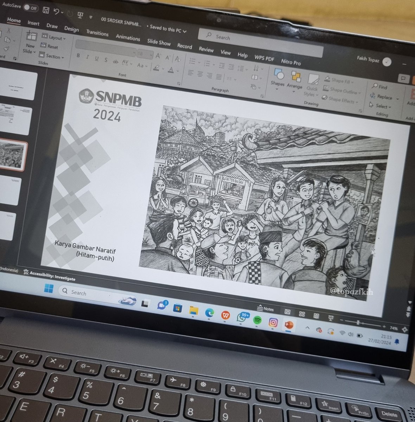Apply Strikethrough formatting
The image size is (415, 422).
[x=115, y=62]
